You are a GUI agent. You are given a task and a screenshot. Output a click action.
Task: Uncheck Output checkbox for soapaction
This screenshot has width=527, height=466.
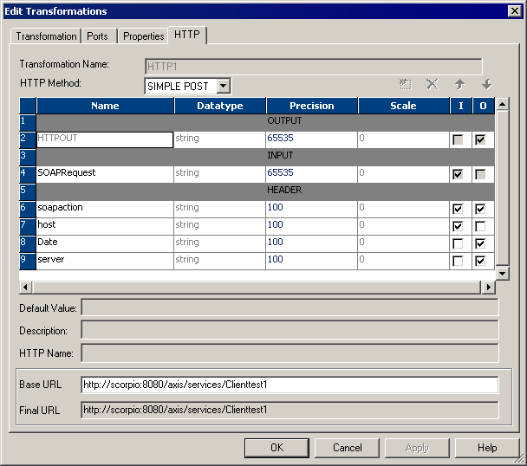(x=480, y=209)
